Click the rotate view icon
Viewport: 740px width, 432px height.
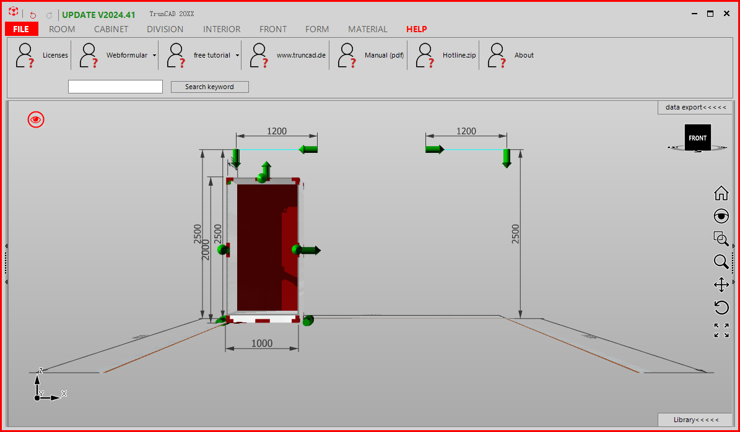[721, 307]
